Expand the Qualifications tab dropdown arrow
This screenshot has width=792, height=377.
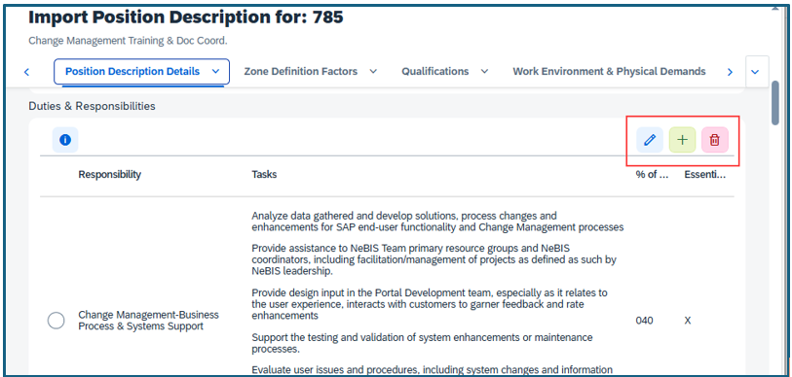point(484,72)
